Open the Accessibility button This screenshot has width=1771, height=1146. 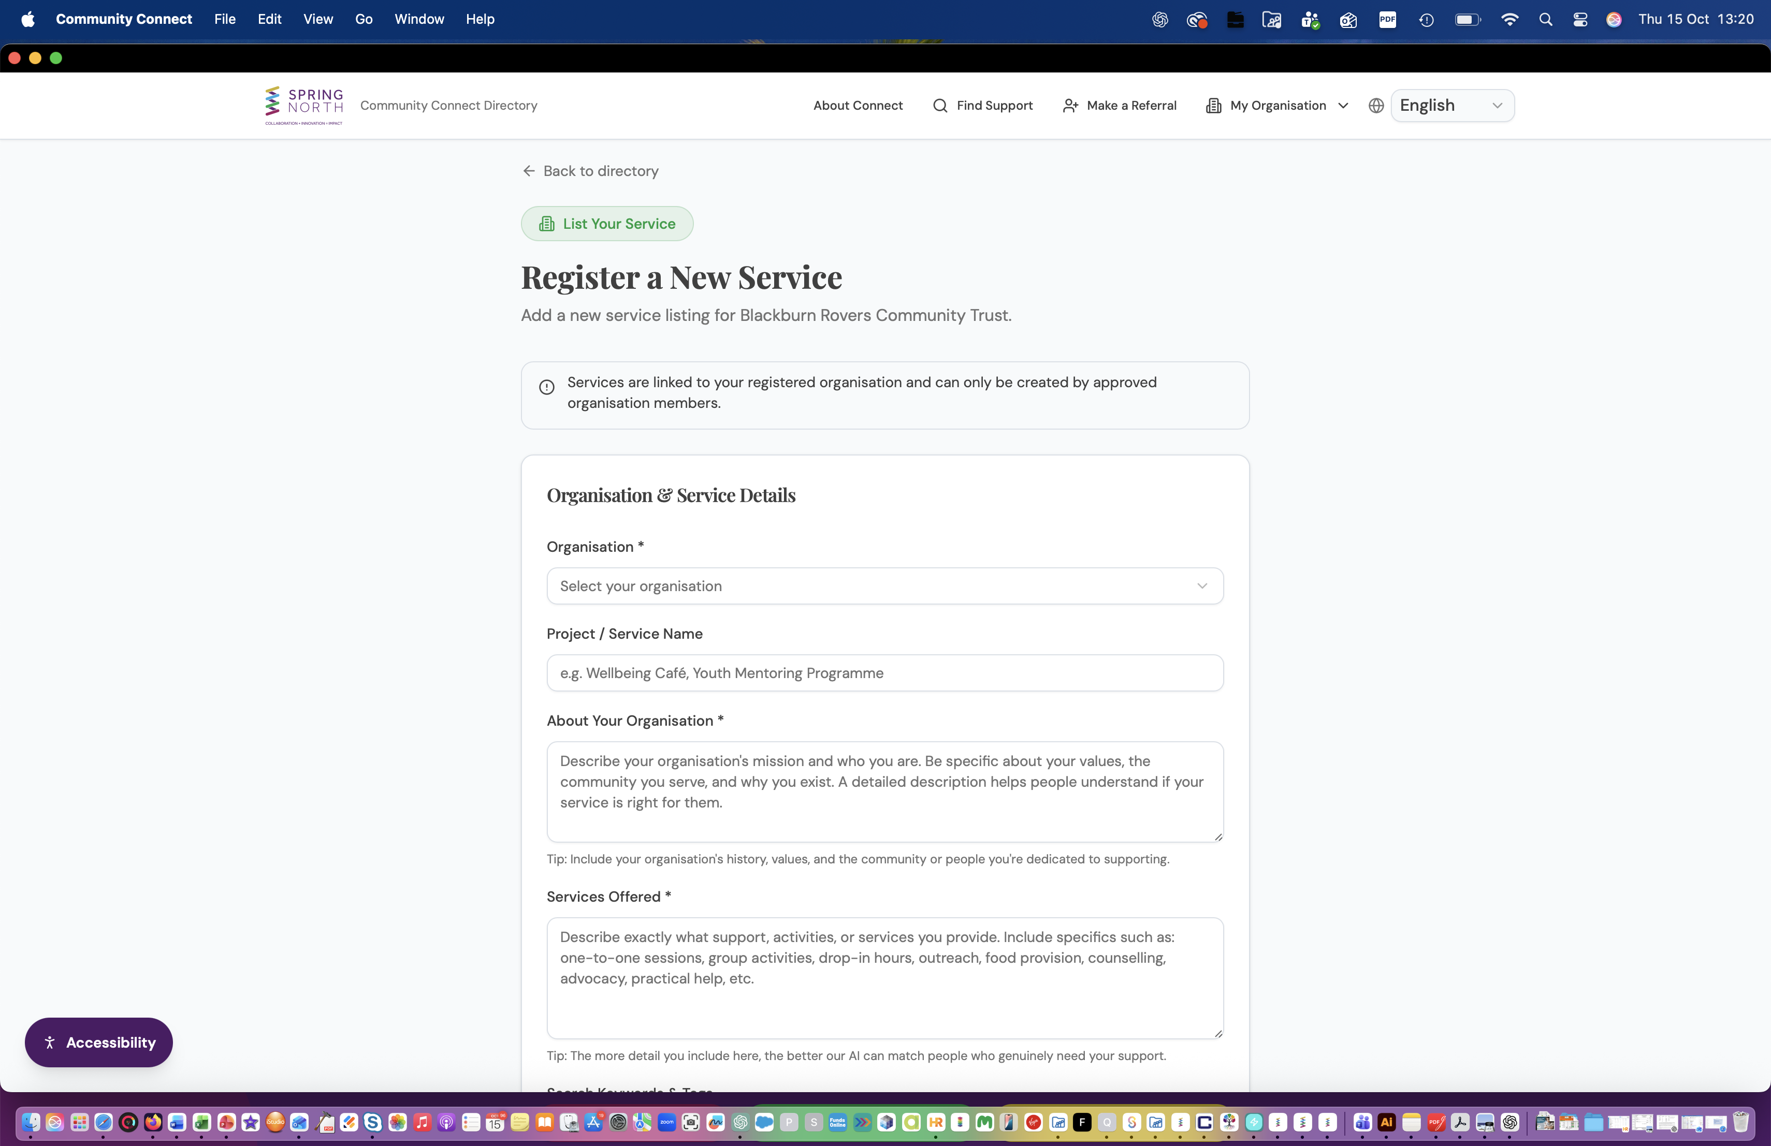pos(98,1042)
